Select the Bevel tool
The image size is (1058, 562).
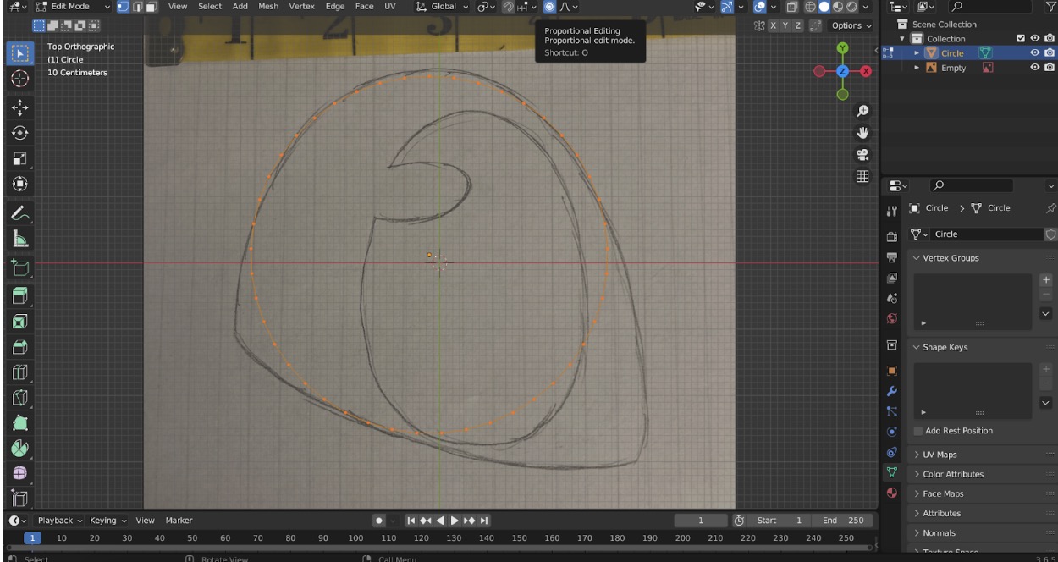[x=21, y=347]
